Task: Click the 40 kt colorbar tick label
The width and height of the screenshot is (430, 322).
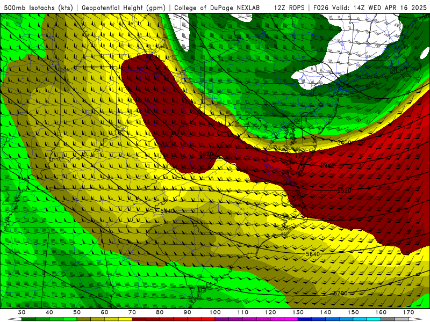Action: pos(49,312)
